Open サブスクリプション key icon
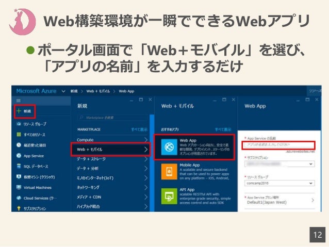329x247 pixels. coord(19,208)
